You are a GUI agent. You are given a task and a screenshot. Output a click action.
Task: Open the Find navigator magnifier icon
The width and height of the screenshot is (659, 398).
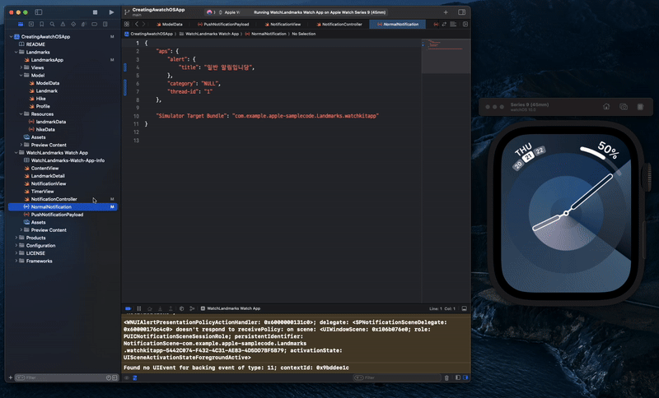pyautogui.click(x=52, y=25)
